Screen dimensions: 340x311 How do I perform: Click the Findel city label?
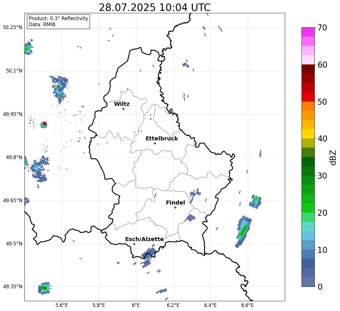tap(175, 203)
